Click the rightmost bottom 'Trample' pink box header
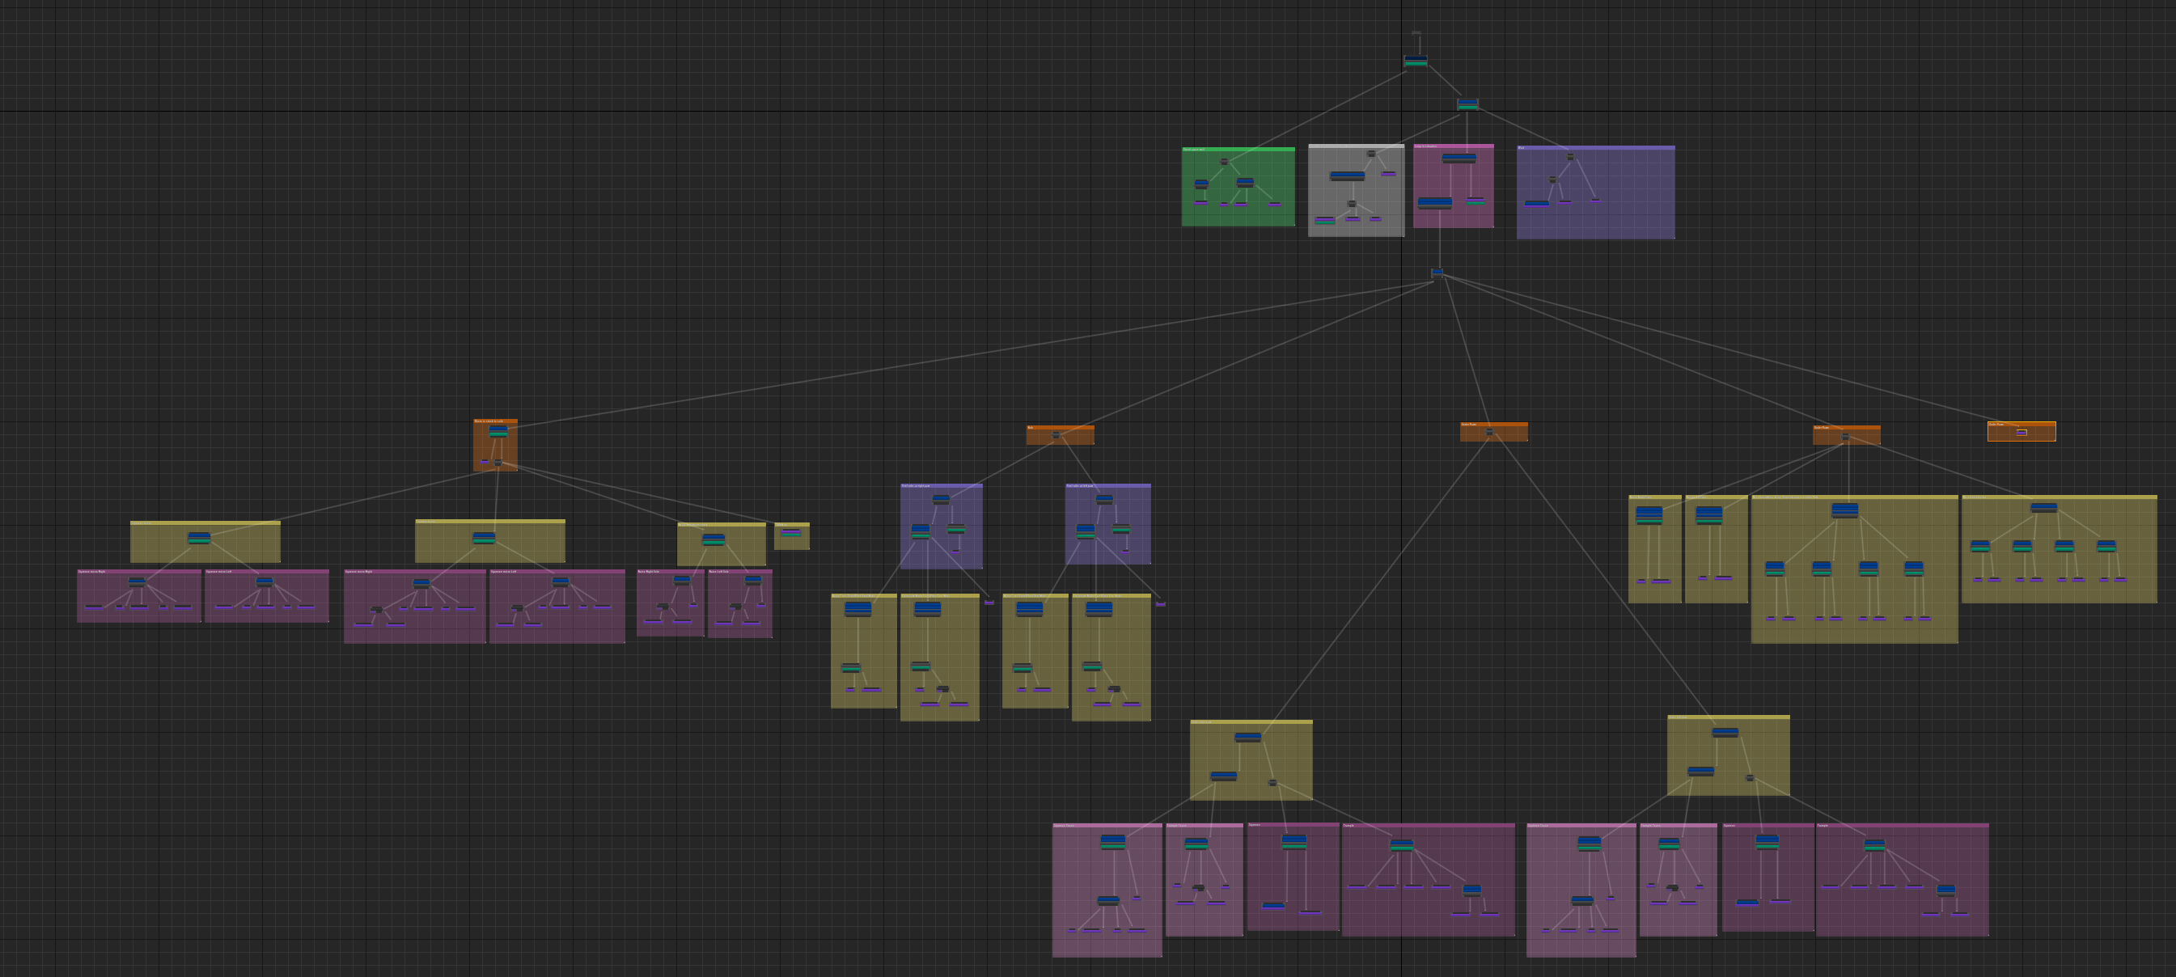Screen dimensions: 2176x977 1902,826
